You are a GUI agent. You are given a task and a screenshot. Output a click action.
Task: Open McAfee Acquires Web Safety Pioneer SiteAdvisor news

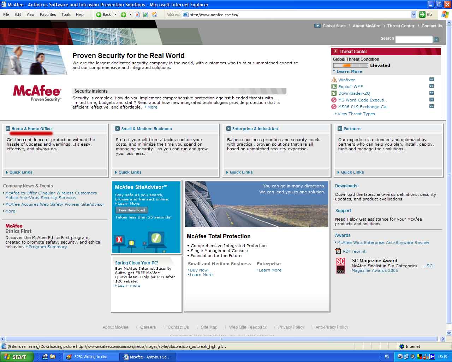[54, 204]
